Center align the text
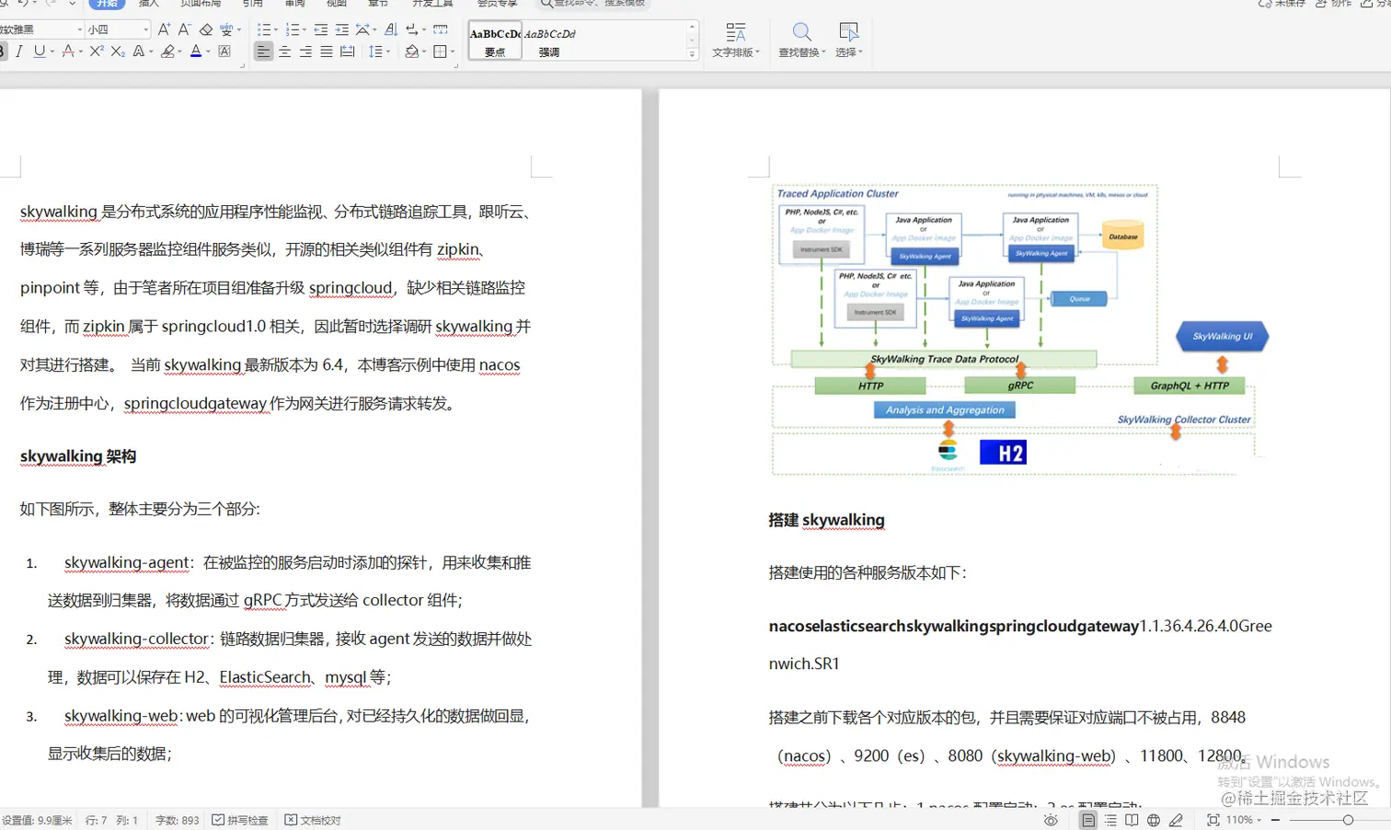Screen dimensions: 1391x830 pos(285,52)
